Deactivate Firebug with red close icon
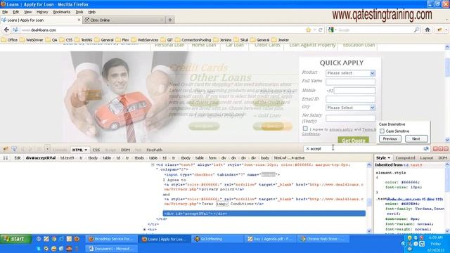The width and height of the screenshot is (450, 253). click(x=446, y=148)
